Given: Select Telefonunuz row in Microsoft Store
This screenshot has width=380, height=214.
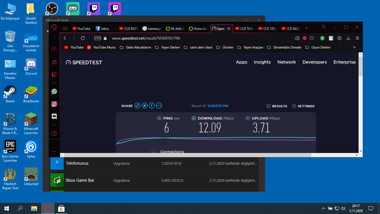Looking at the screenshot, I should 154,163.
